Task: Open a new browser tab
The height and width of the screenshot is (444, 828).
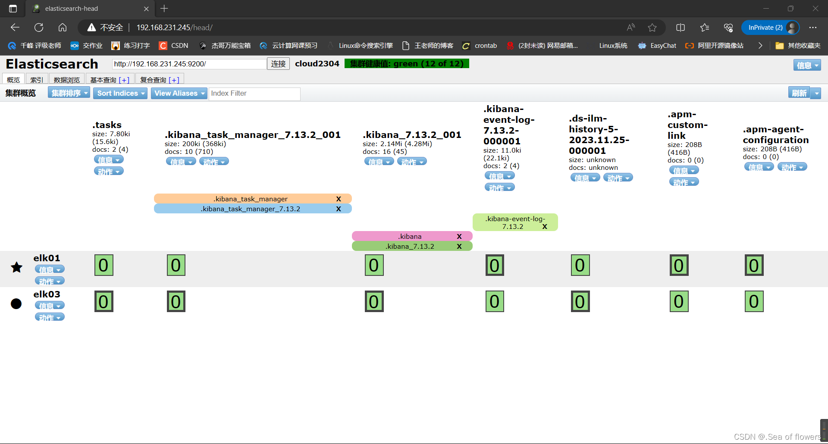Action: (x=164, y=9)
